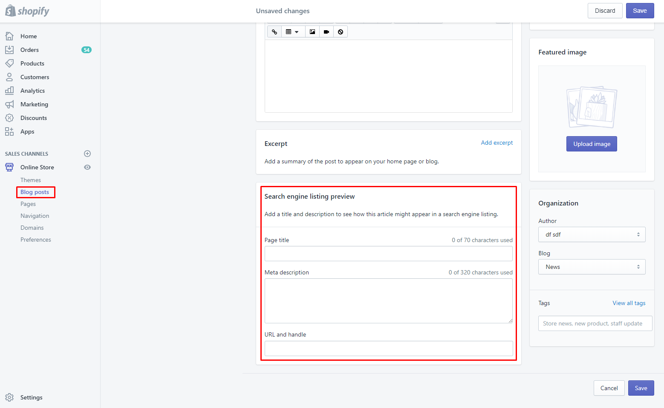Open the Blog dropdown showing News

tap(592, 267)
